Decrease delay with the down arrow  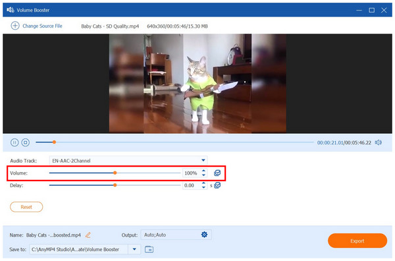click(203, 187)
